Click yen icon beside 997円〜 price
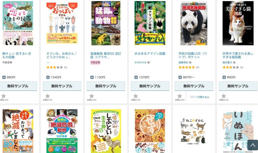The image size is (258, 153). (x=180, y=77)
